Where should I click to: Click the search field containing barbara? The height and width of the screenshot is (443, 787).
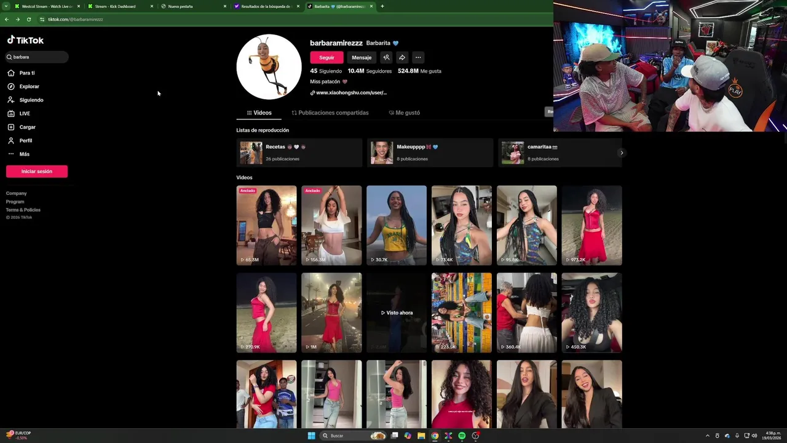pos(37,57)
